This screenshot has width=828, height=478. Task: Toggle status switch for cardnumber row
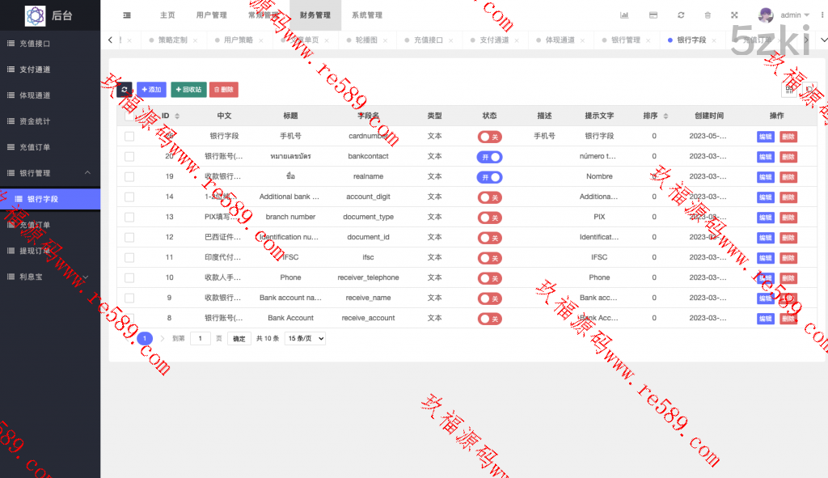click(x=489, y=137)
